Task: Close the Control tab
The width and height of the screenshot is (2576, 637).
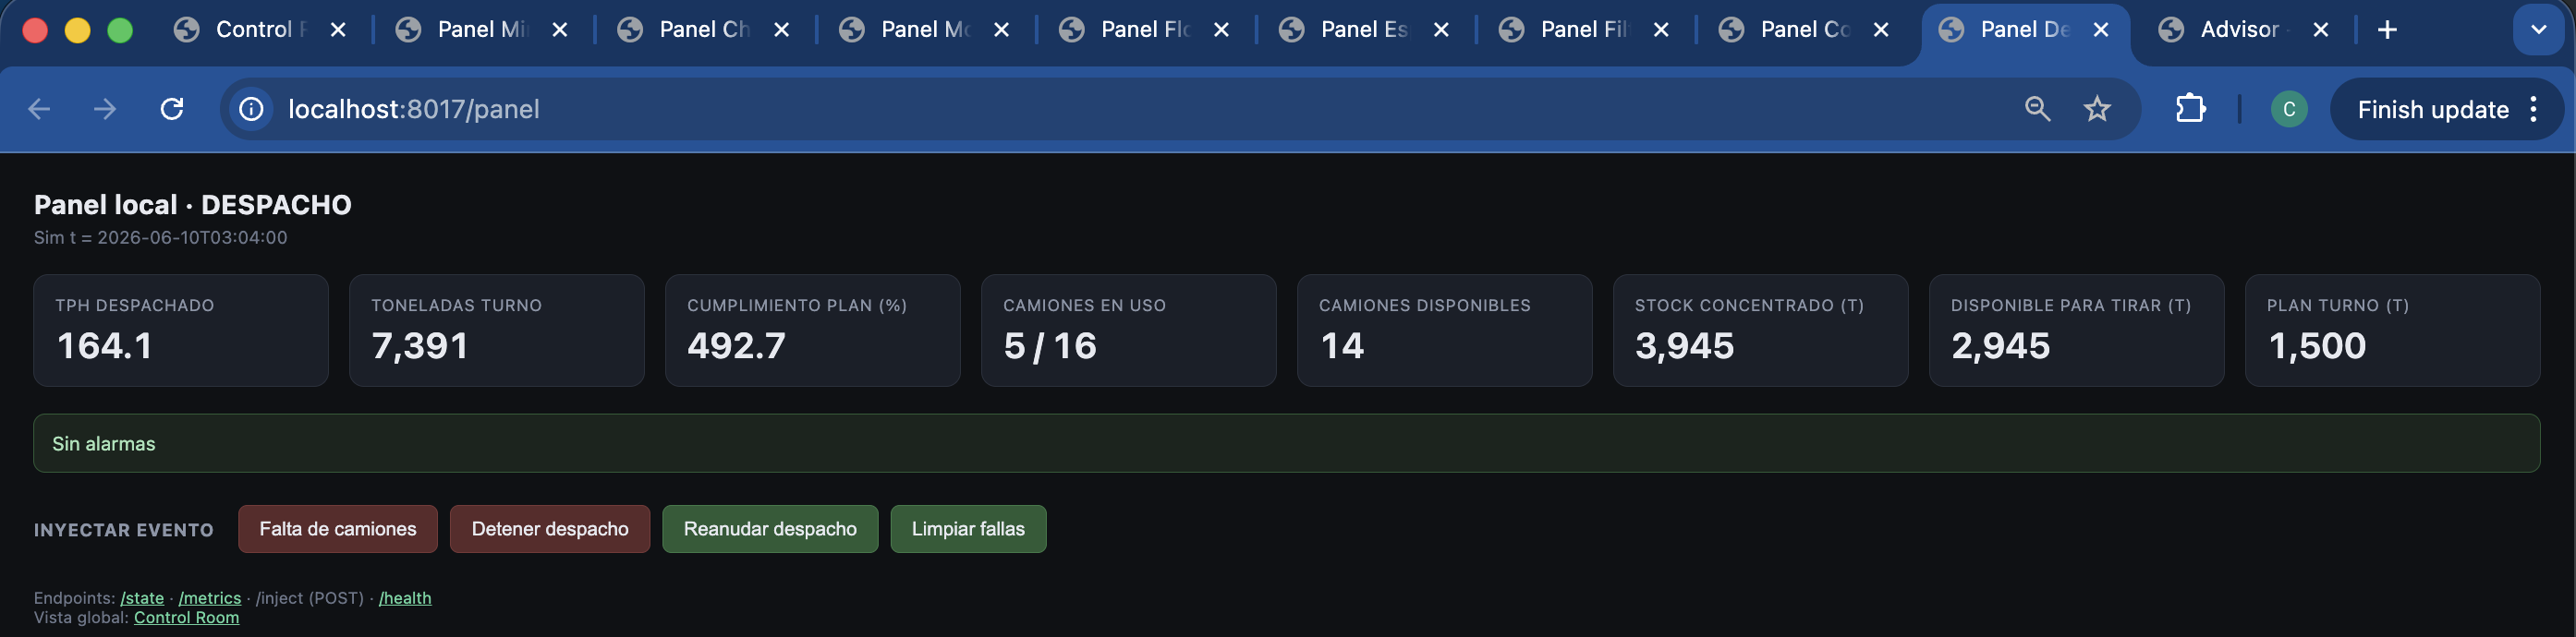Action: coord(338,30)
